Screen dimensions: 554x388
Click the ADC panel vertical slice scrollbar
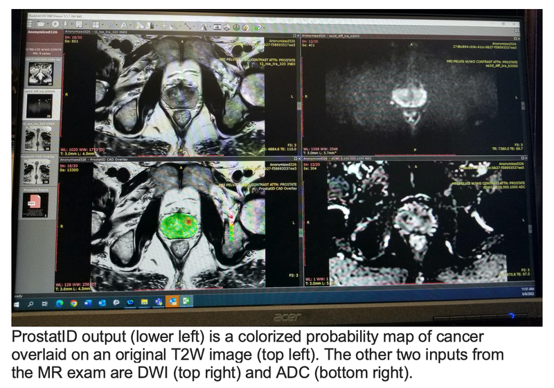click(x=530, y=229)
